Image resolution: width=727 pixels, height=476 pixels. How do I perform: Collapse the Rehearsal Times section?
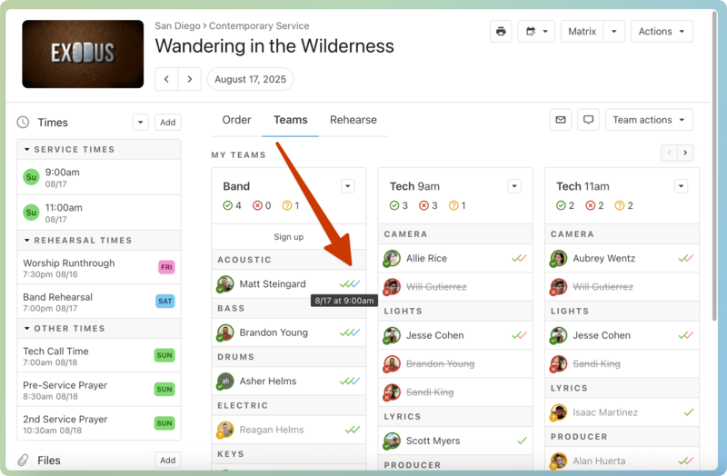click(27, 241)
